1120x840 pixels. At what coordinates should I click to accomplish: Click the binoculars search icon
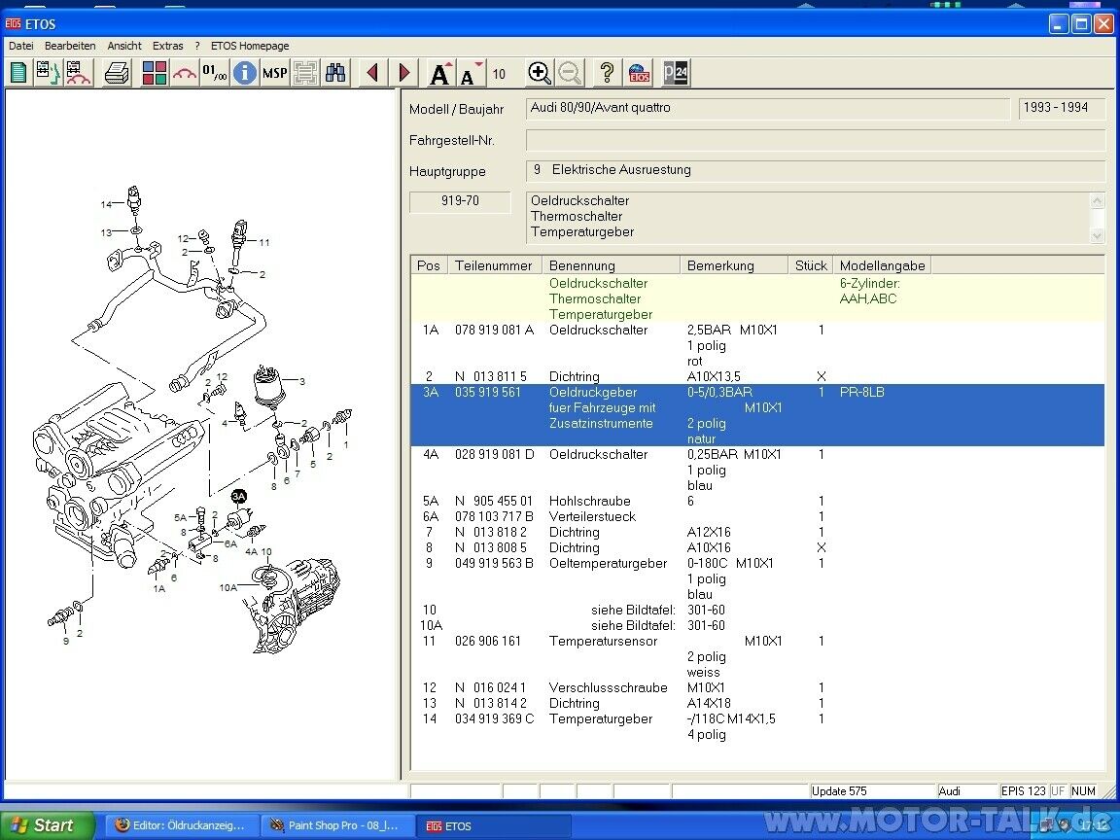(x=335, y=73)
